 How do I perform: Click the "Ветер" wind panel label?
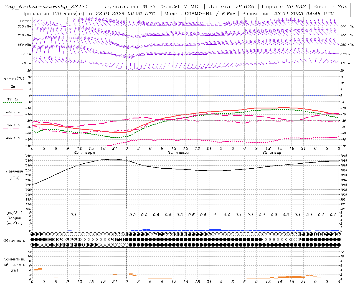pyautogui.click(x=26, y=21)
